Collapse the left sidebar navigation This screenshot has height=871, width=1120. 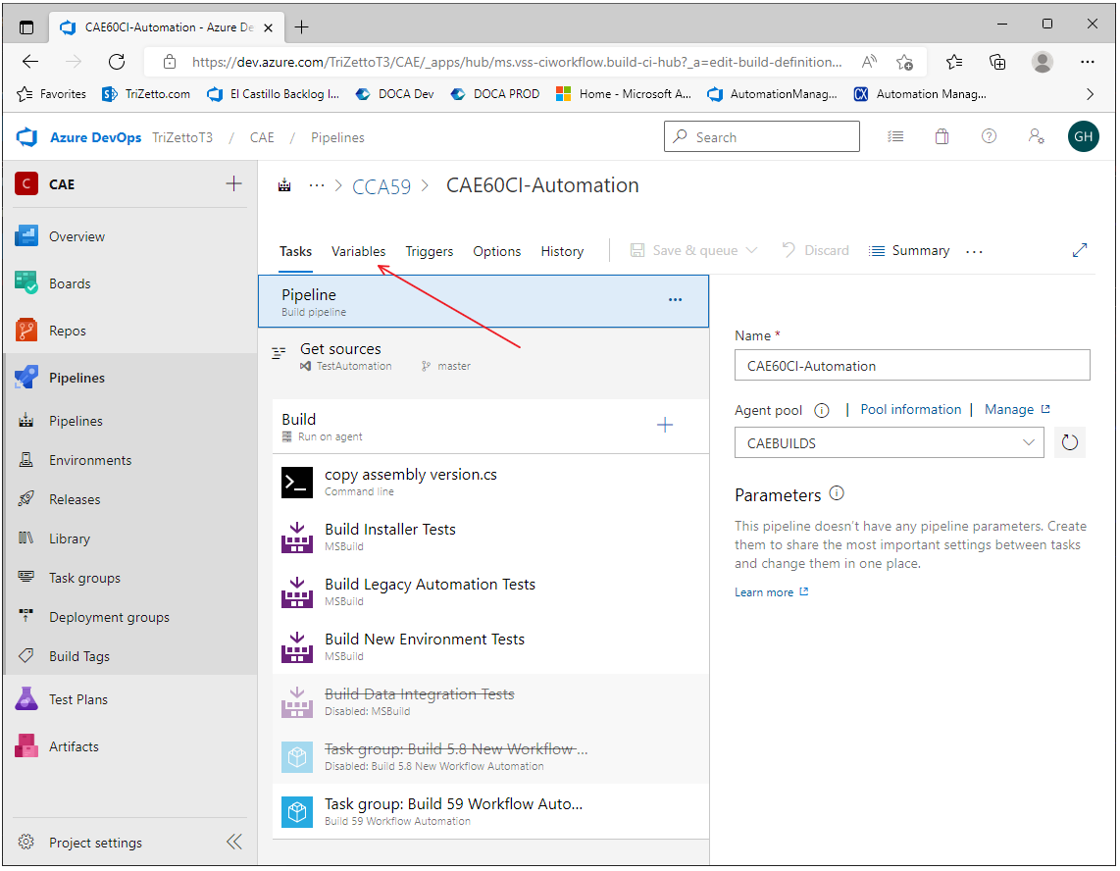pyautogui.click(x=234, y=842)
